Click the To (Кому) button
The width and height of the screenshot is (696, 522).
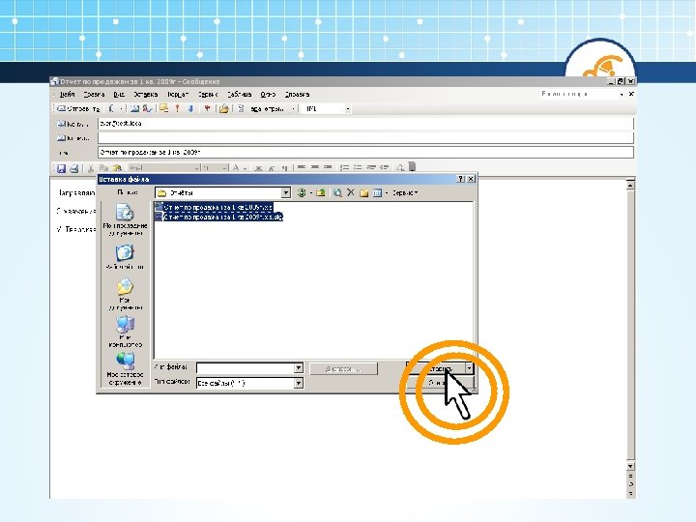(x=73, y=124)
